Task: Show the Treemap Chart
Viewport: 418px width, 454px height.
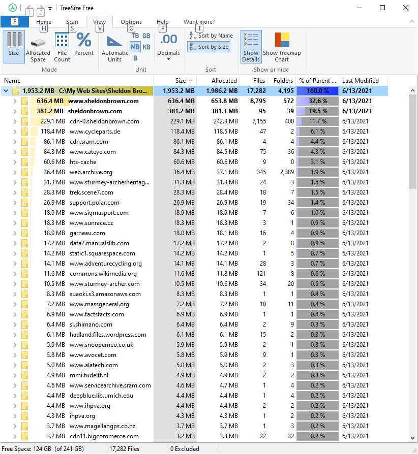Action: coord(282,46)
